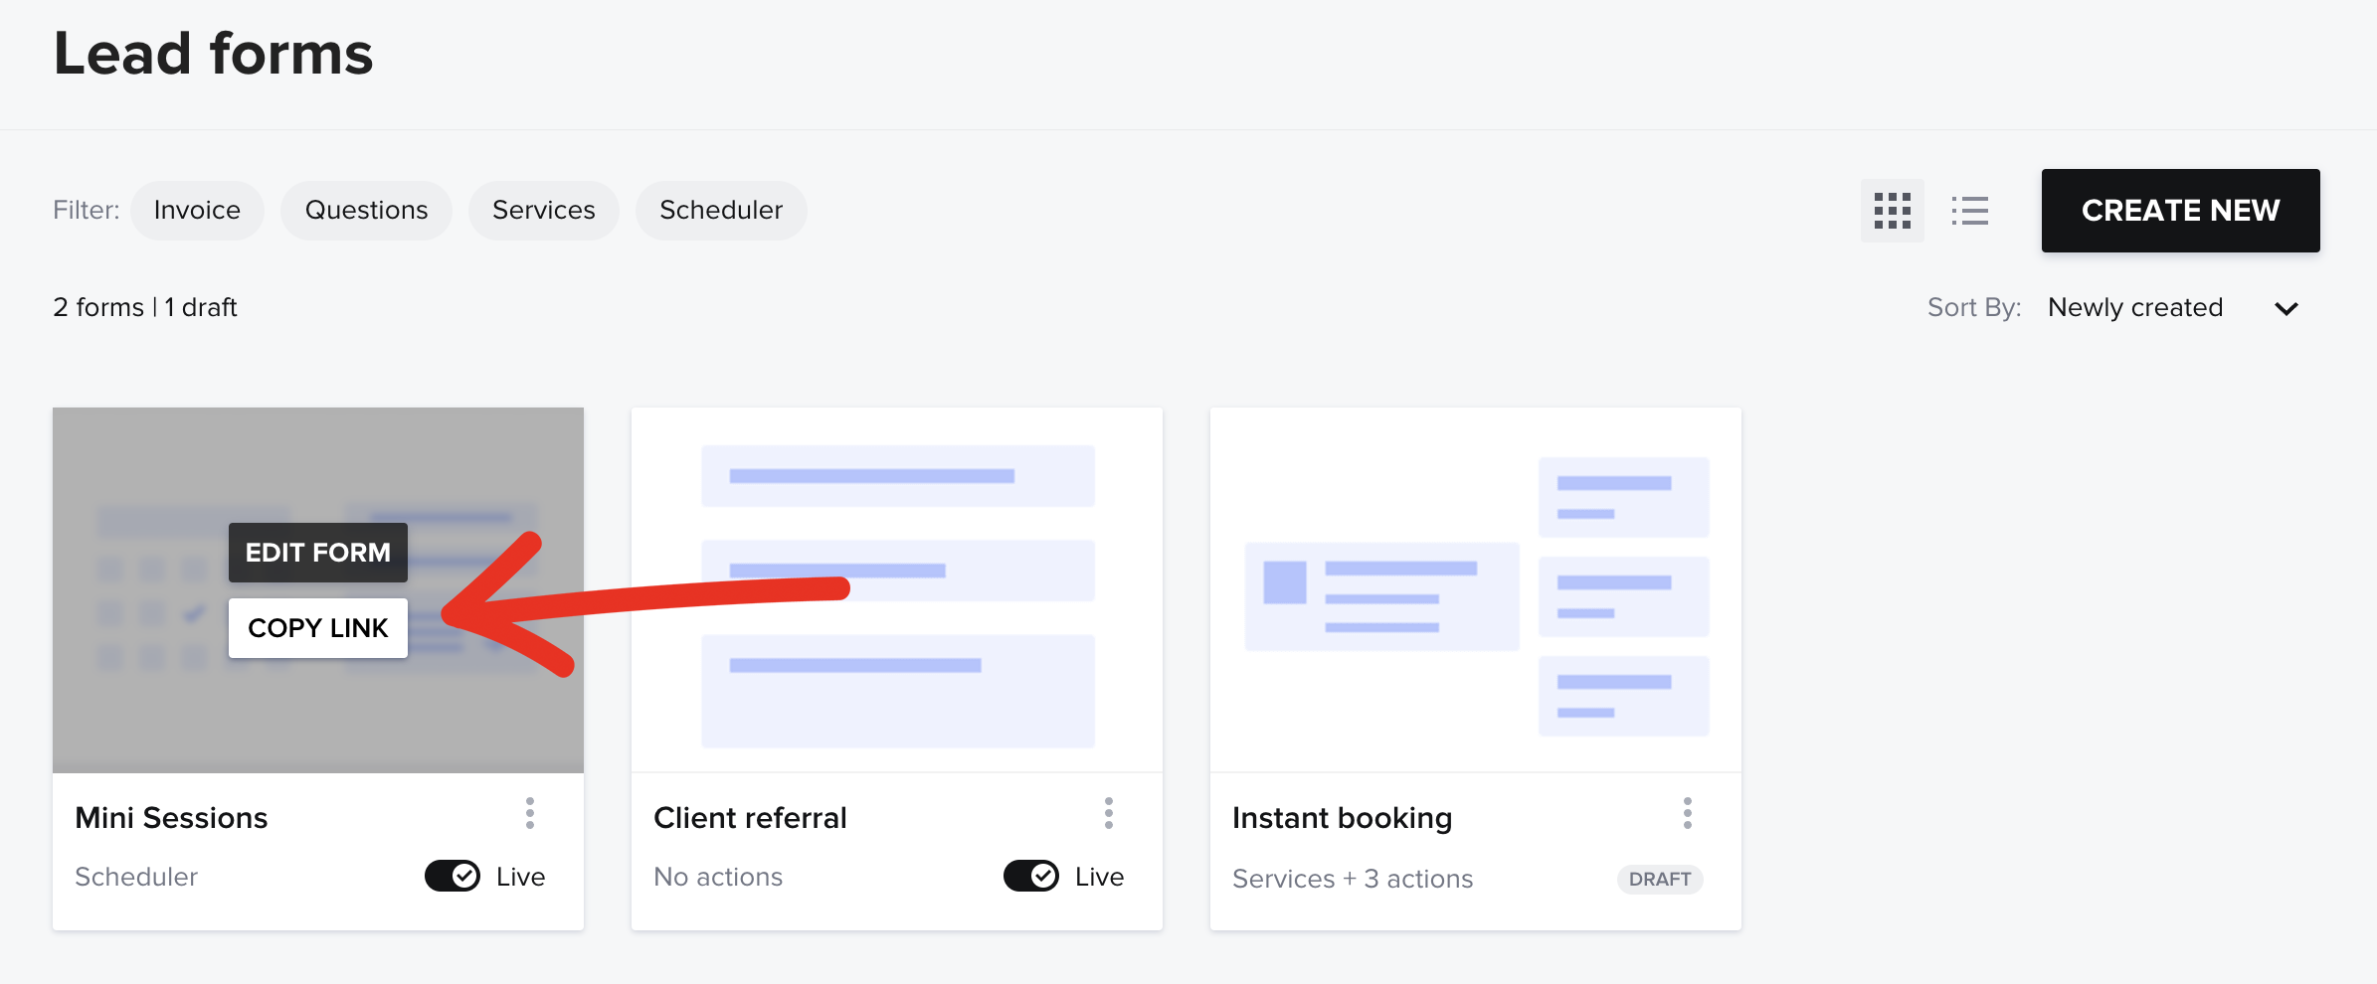The height and width of the screenshot is (984, 2377).
Task: Open the Instant booking form preview
Action: (1474, 588)
